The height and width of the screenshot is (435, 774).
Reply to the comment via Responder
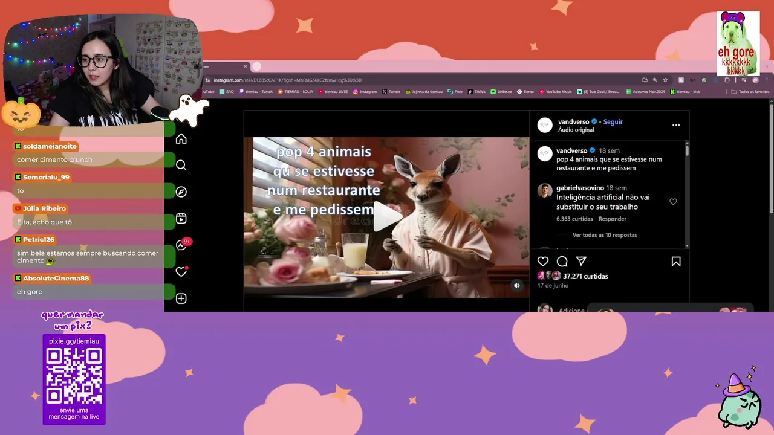(613, 219)
